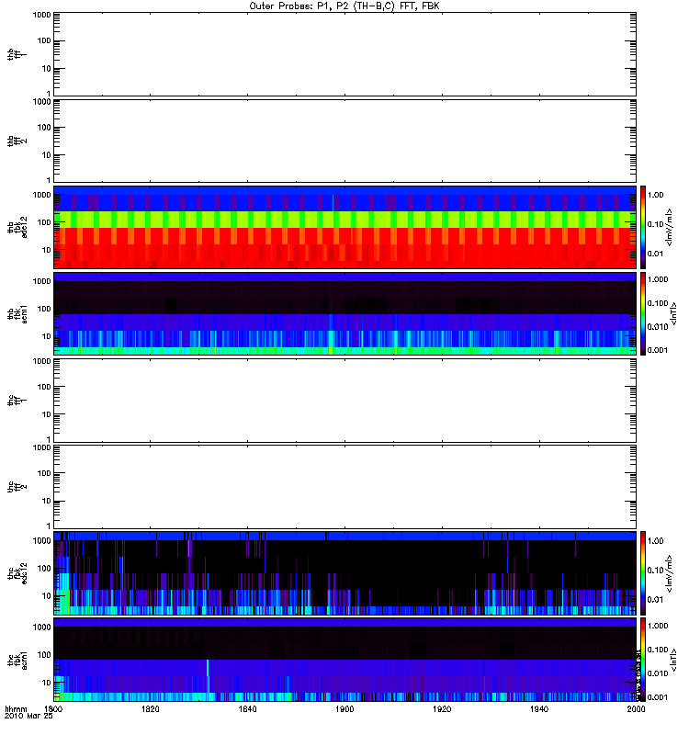Image resolution: width=689 pixels, height=735 pixels.
Task: Select the thb fbk scm1 colorbar
Action: coord(643,313)
